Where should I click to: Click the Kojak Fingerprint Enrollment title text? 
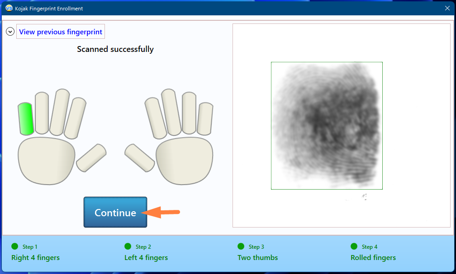(x=49, y=9)
